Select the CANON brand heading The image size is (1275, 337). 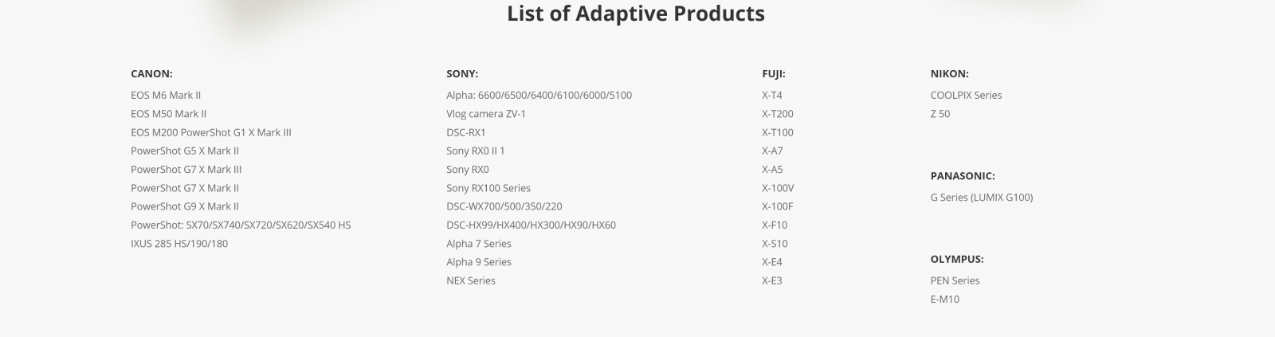point(151,73)
